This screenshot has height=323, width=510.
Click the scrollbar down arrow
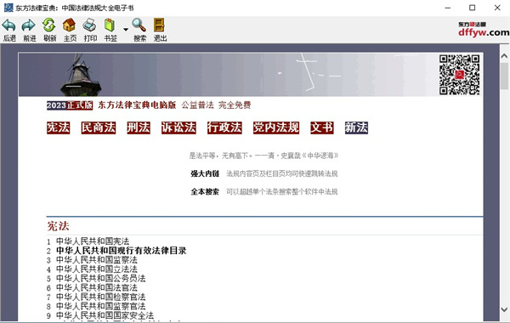[504, 309]
